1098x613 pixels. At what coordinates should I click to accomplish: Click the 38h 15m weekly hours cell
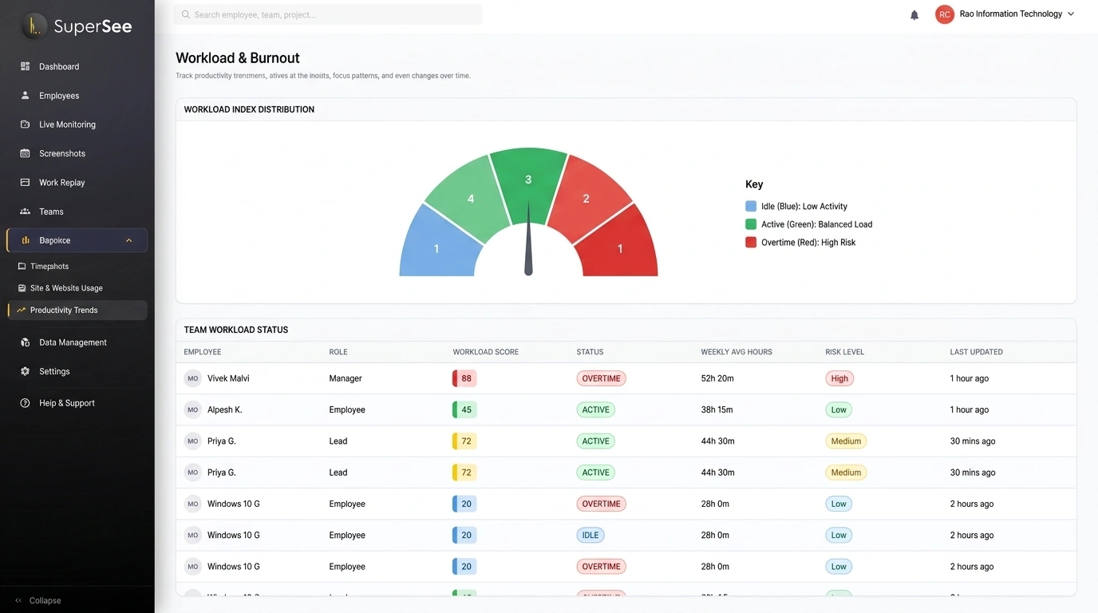coord(717,409)
